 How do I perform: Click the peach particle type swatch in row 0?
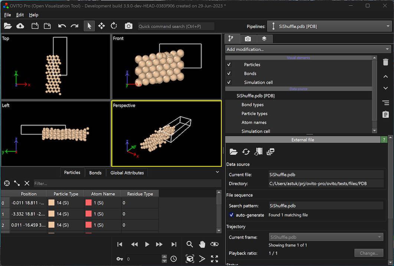tap(51, 203)
